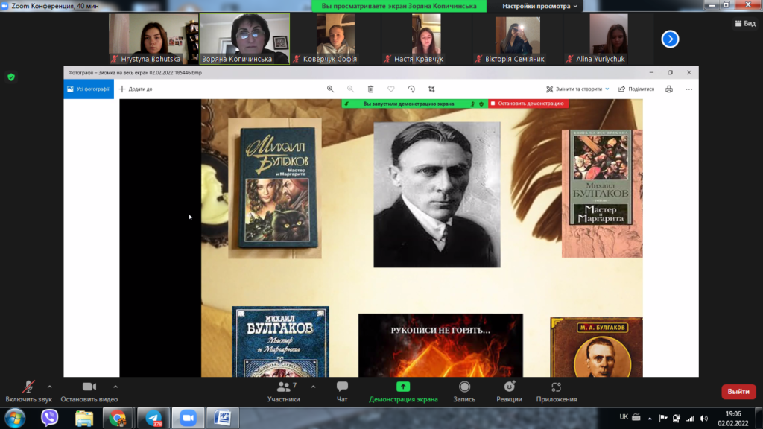
Task: Select Настя Кравчук video thumbnail
Action: coord(426,39)
